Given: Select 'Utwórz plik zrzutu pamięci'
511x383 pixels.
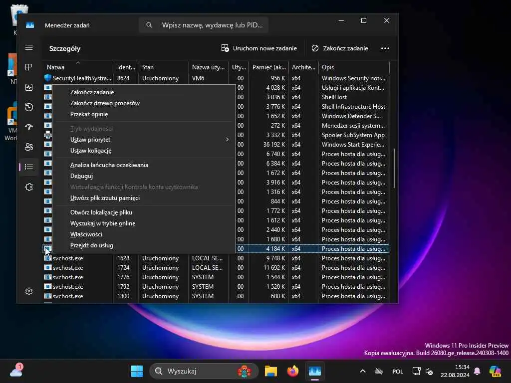Looking at the screenshot, I should click(x=144, y=198).
